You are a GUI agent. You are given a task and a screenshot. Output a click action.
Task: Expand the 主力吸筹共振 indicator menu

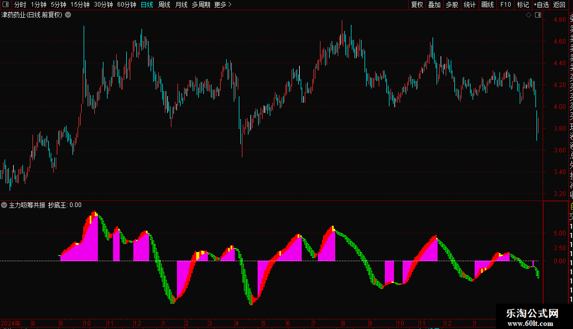point(4,205)
